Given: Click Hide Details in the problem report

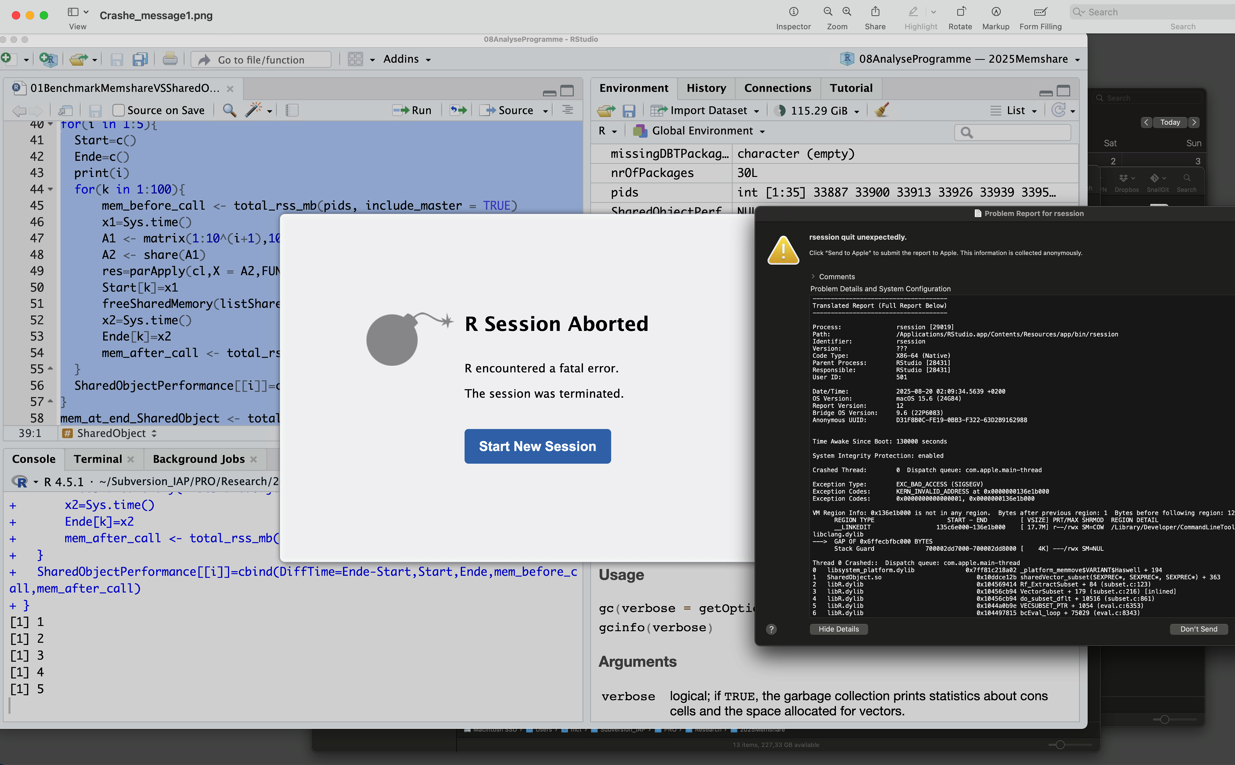Looking at the screenshot, I should click(x=838, y=629).
